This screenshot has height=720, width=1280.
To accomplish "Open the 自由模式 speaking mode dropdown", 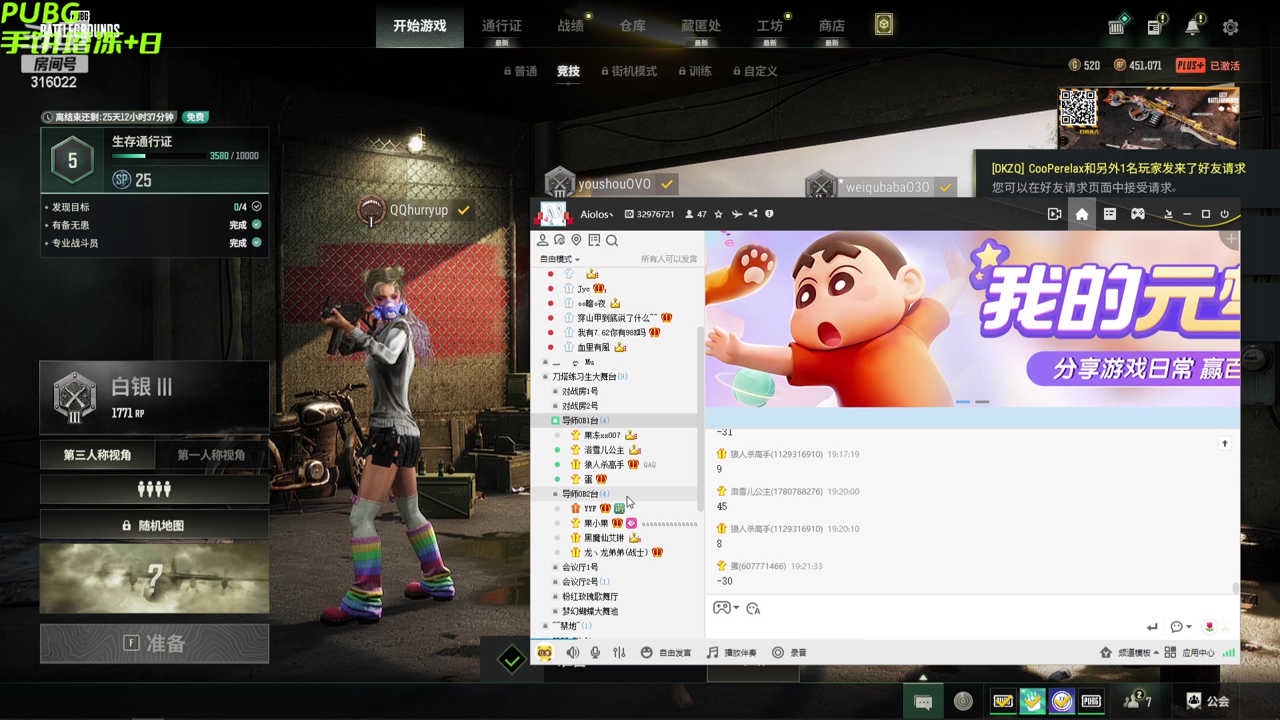I will (560, 259).
